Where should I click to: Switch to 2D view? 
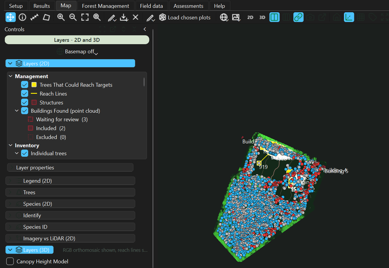click(x=250, y=18)
